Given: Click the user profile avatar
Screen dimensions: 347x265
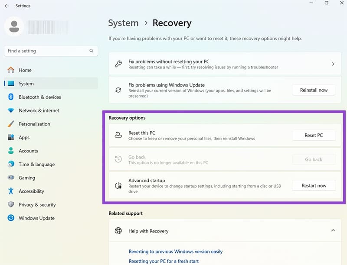Looking at the screenshot, I should 14,26.
